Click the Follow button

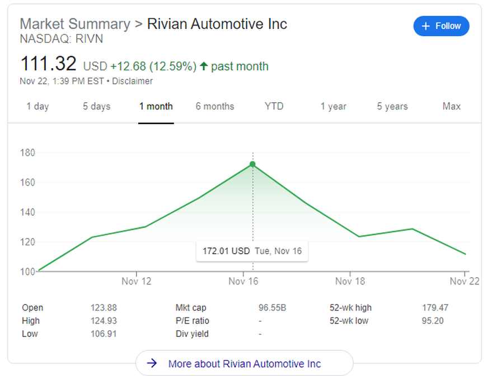pyautogui.click(x=441, y=26)
